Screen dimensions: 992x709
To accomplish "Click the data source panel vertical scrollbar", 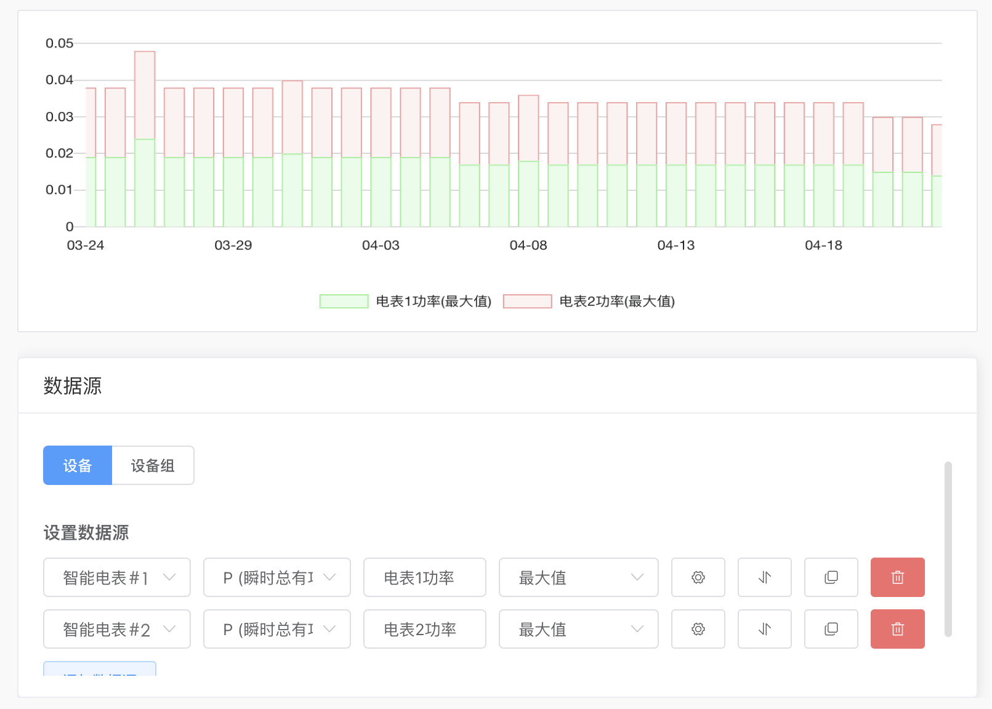I will coord(948,549).
